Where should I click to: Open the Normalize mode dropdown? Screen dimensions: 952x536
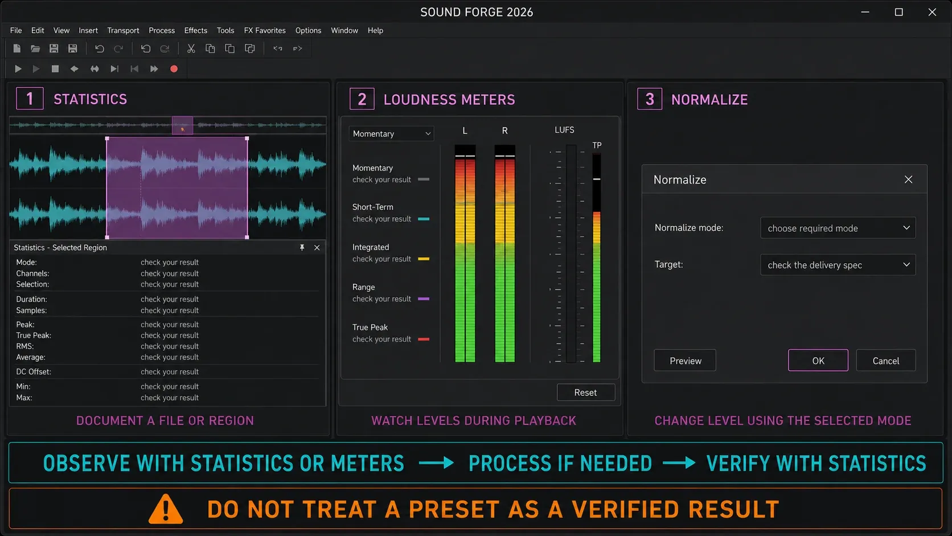pyautogui.click(x=838, y=228)
